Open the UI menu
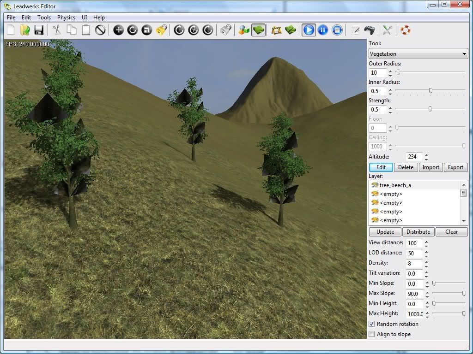Screen dimensions: 473x354 click(x=85, y=18)
